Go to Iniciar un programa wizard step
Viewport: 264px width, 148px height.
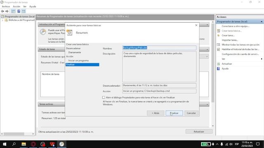point(78,60)
